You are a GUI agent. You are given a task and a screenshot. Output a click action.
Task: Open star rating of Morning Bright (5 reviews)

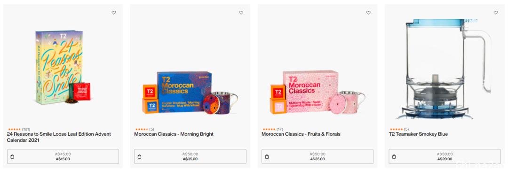[144, 129]
